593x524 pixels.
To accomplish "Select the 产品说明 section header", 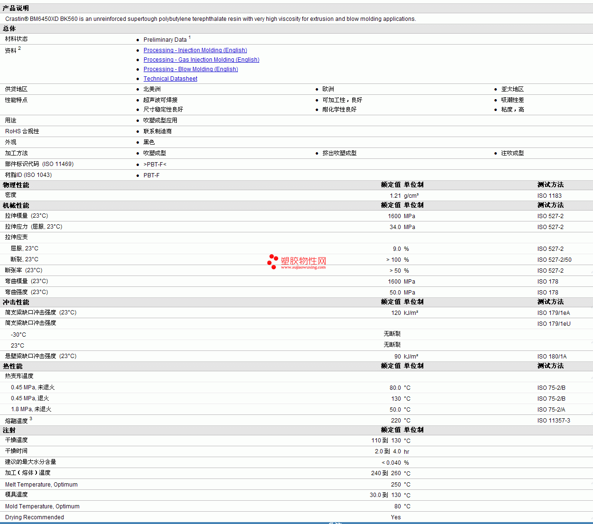I will tap(16, 8).
